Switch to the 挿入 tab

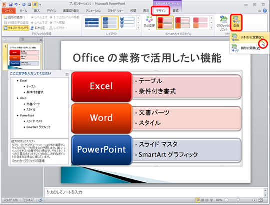tap(37, 11)
